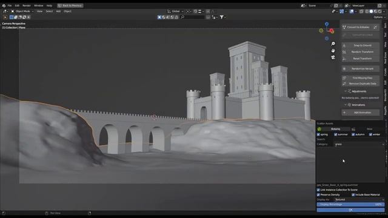The image size is (388, 218).
Task: Click the zoom magnifier viewport icon
Action: 333,44
